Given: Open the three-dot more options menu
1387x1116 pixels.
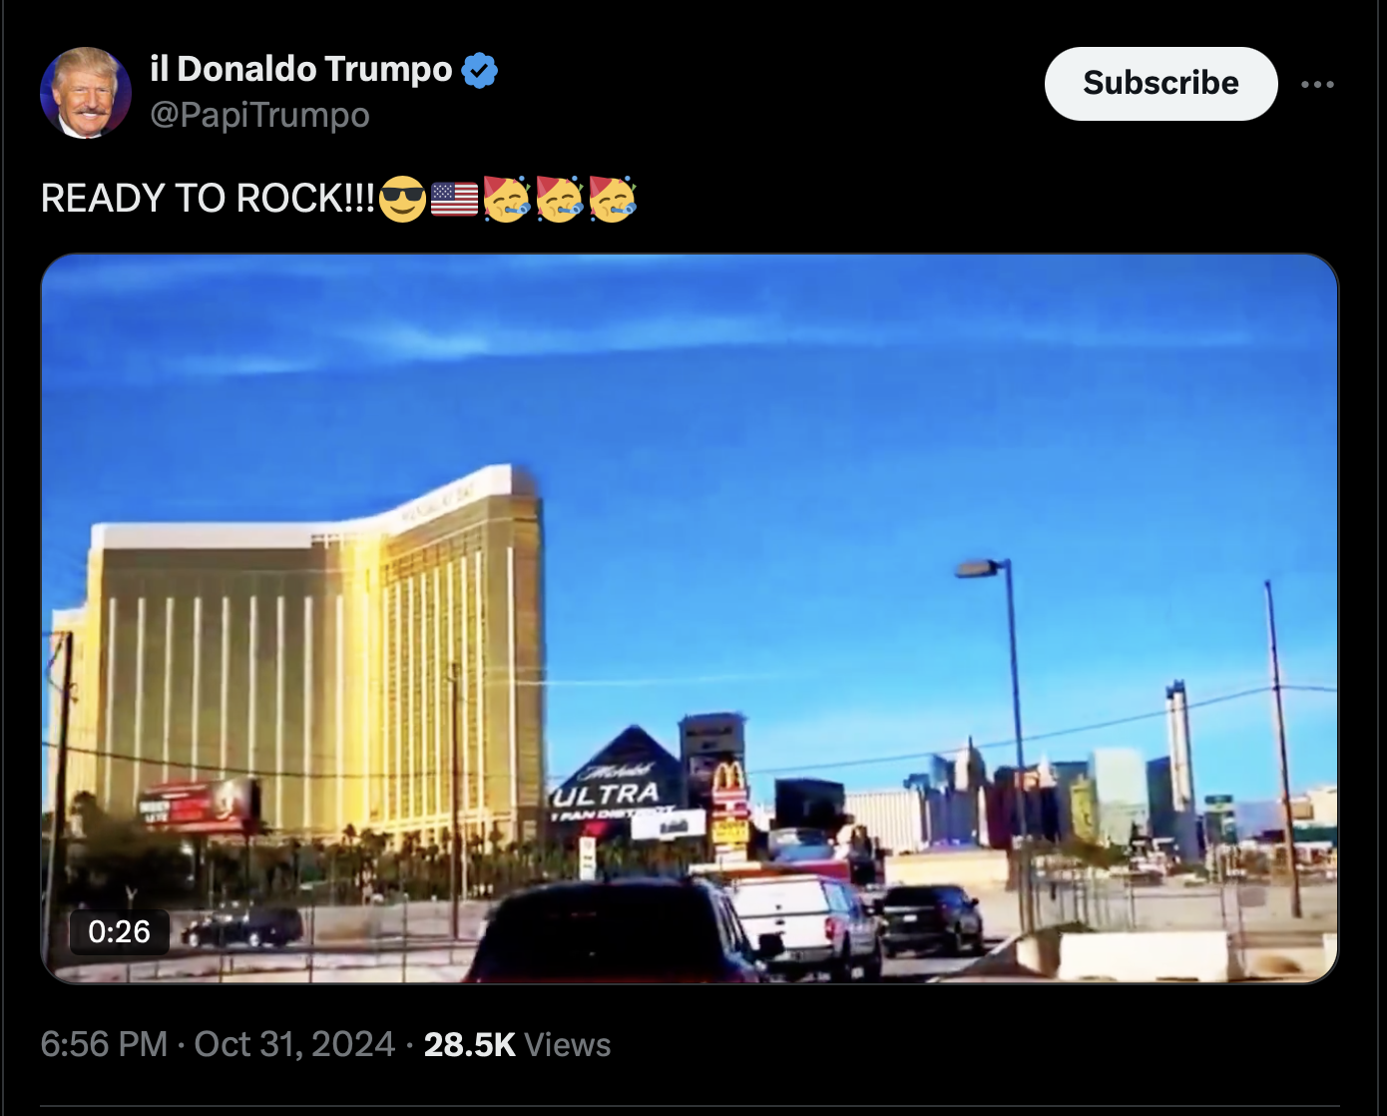Looking at the screenshot, I should [1317, 85].
